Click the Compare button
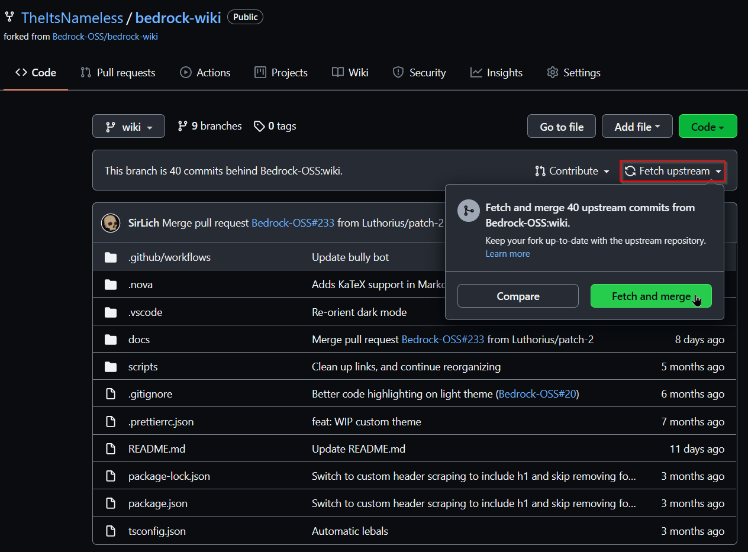Screen dimensions: 748x552 pyautogui.click(x=518, y=296)
